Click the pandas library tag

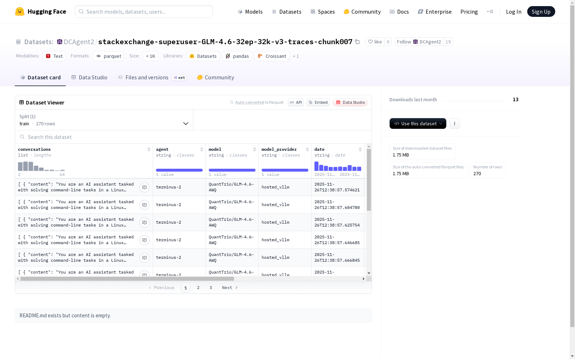(x=237, y=56)
